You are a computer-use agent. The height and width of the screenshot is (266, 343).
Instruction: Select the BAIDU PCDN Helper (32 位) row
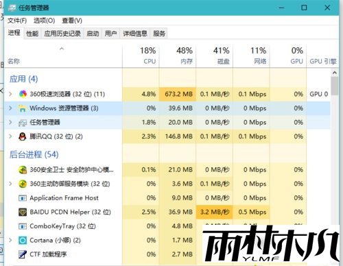[x=167, y=212]
